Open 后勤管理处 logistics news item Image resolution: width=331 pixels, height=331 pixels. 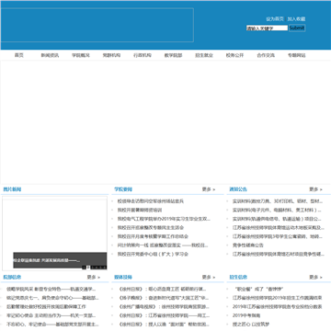coord(46,306)
